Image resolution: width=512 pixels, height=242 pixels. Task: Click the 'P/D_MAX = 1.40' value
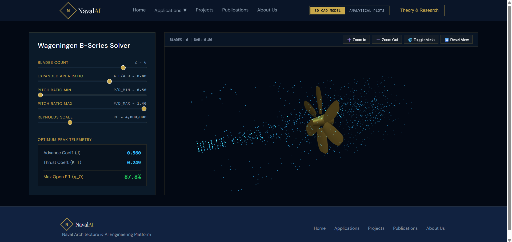pos(130,104)
